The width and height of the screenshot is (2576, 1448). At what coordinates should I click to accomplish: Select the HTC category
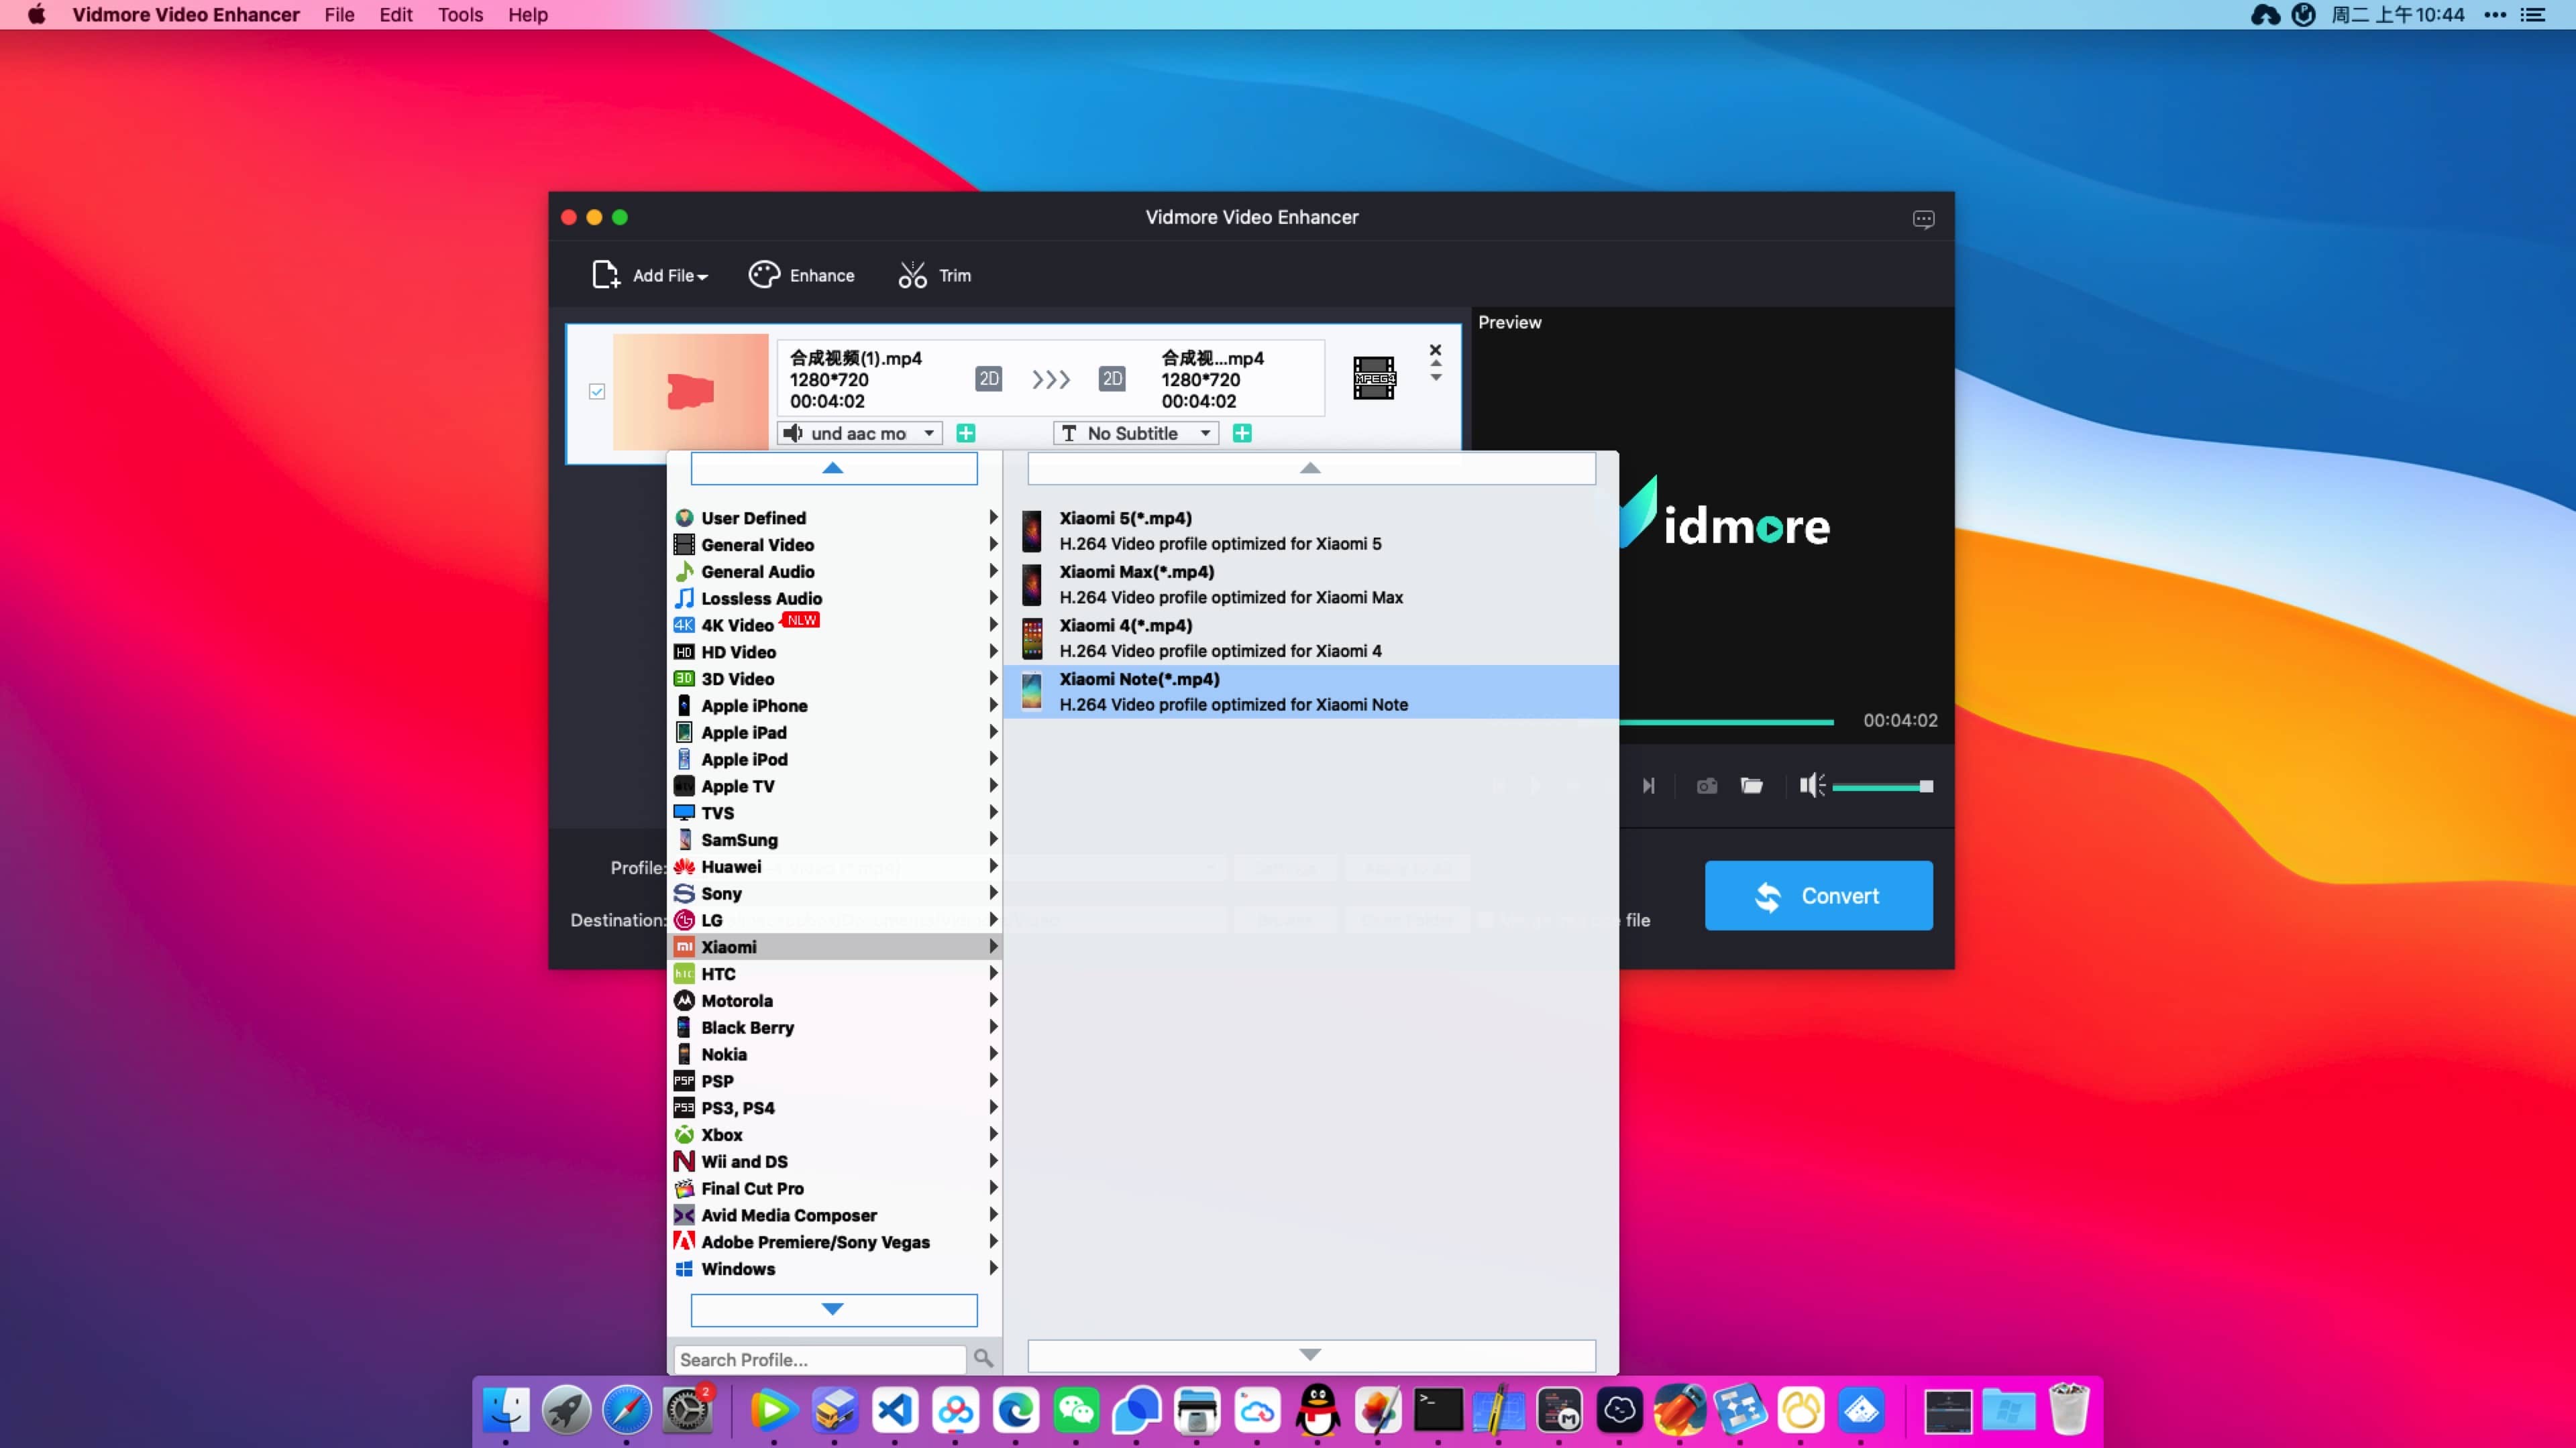point(835,973)
